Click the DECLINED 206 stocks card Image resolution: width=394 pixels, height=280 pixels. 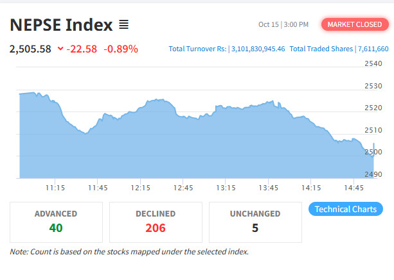(156, 222)
